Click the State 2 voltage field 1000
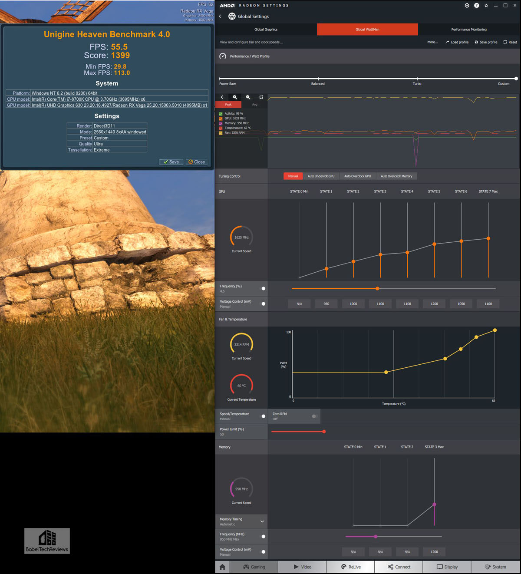The image size is (521, 574). click(353, 304)
